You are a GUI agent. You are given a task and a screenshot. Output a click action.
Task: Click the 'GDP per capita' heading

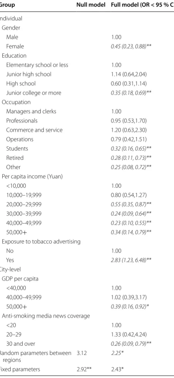click(20, 279)
